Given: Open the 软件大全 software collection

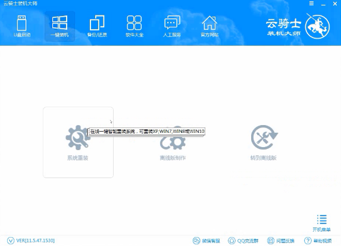Looking at the screenshot, I should point(134,26).
